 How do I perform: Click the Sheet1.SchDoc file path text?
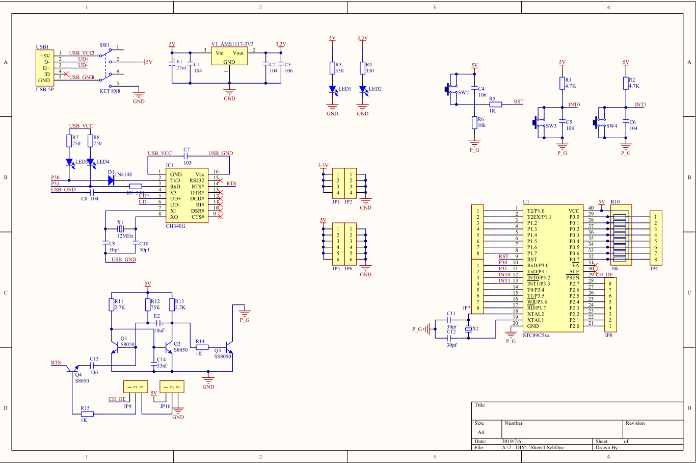(533, 448)
